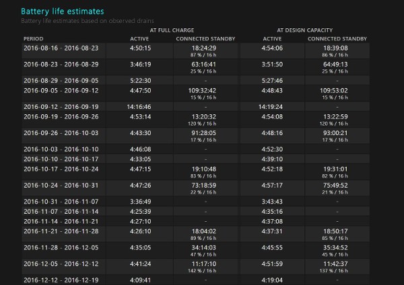The image size is (404, 285).
Task: Select the ACTIVE header under AT FULL CHARGE
Action: (x=139, y=38)
